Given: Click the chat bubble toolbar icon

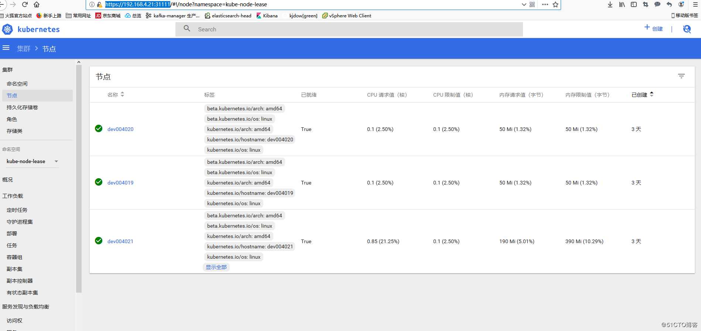Looking at the screenshot, I should coord(657,4).
